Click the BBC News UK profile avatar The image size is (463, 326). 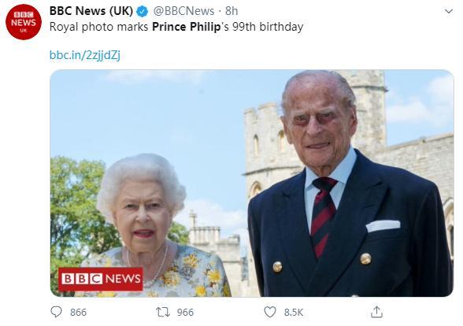click(x=24, y=22)
